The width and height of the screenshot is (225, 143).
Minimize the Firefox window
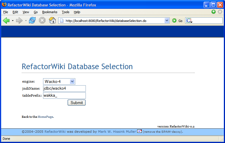point(206,5)
